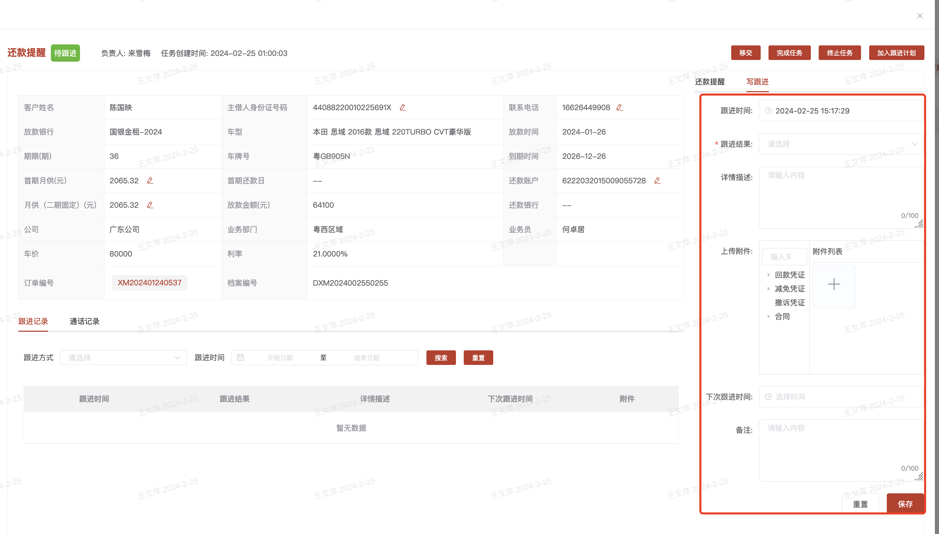Open the 跟进方式 dropdown filter
Image resolution: width=939 pixels, height=534 pixels.
(123, 357)
